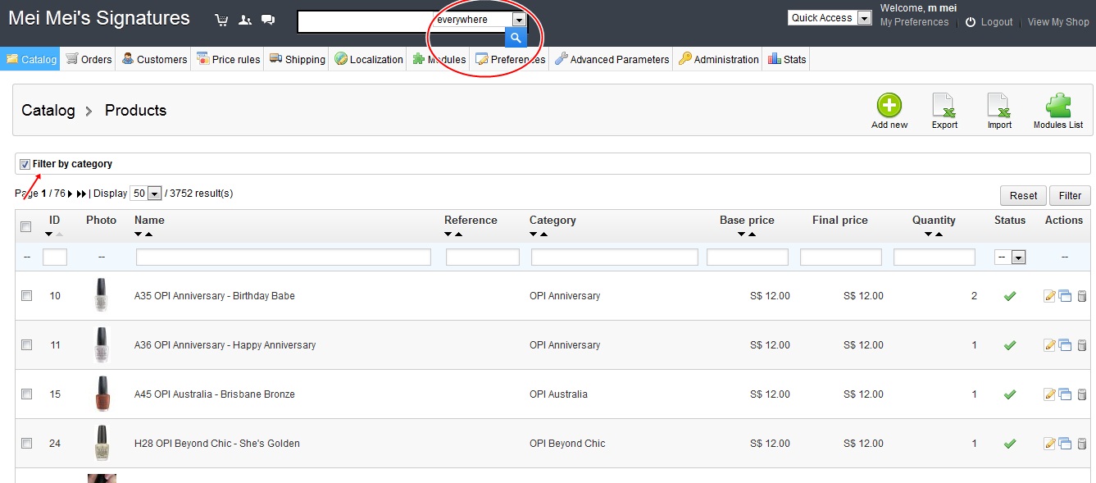Open My Preferences link
The image size is (1096, 483).
[914, 22]
